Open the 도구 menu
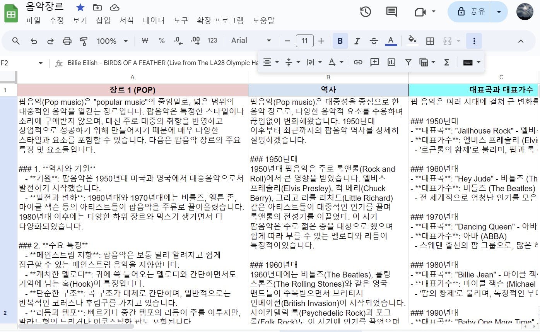This screenshot has width=540, height=332. [181, 21]
